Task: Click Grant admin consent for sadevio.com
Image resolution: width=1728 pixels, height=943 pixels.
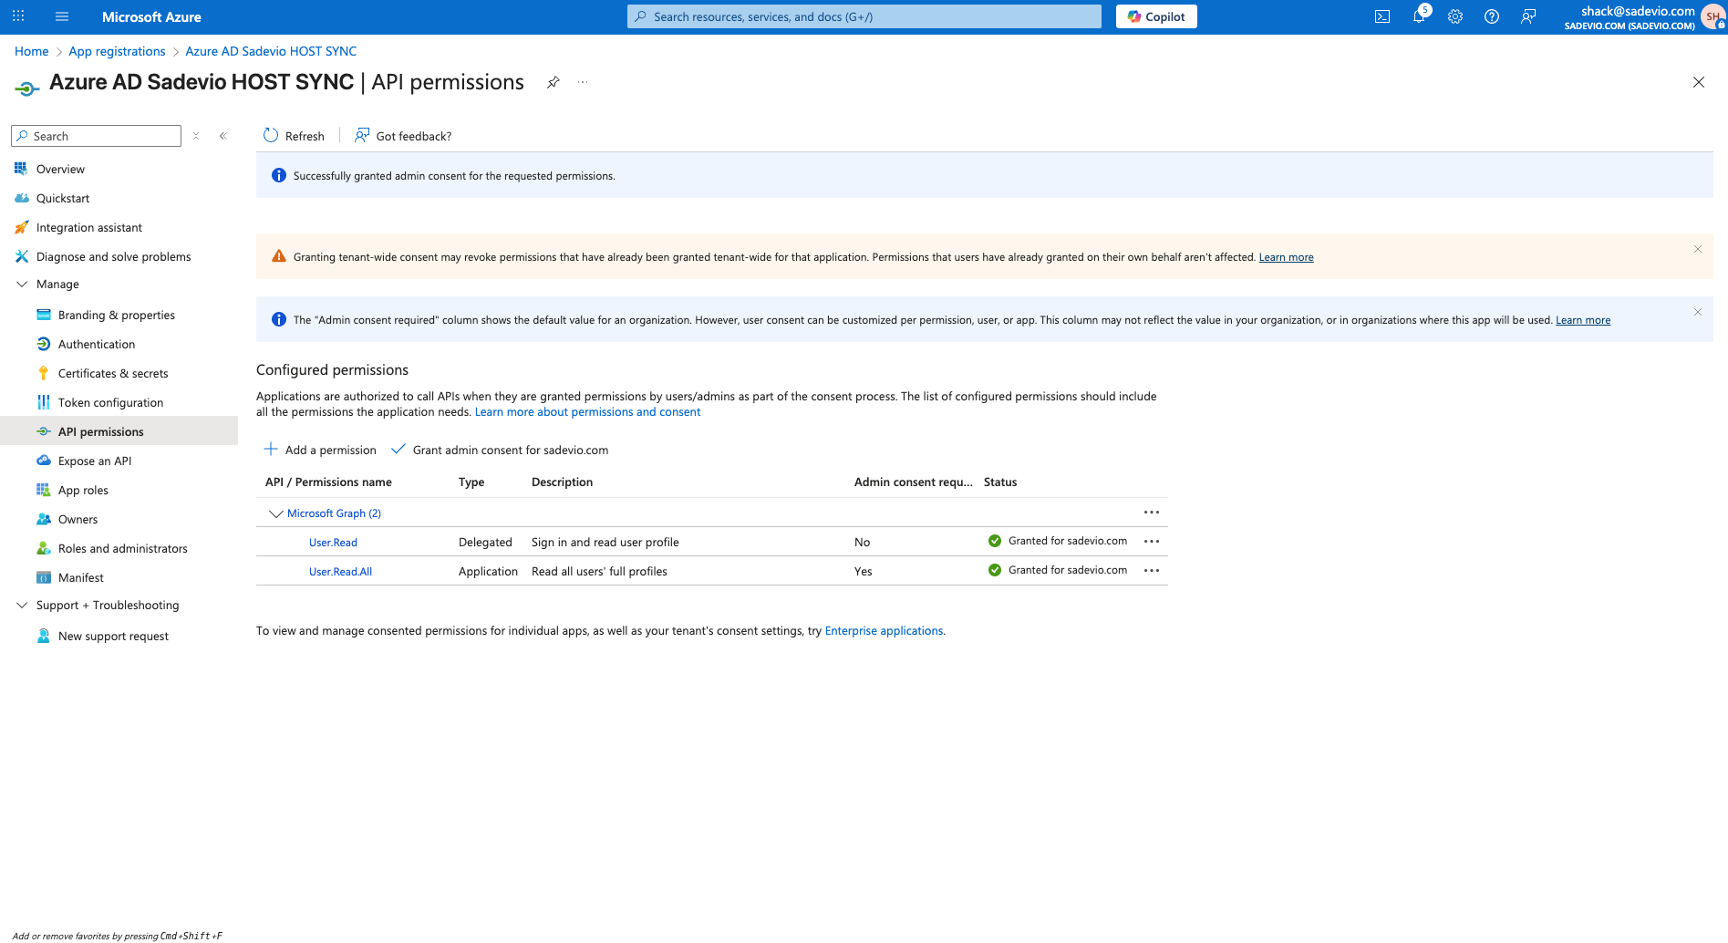Action: point(500,450)
